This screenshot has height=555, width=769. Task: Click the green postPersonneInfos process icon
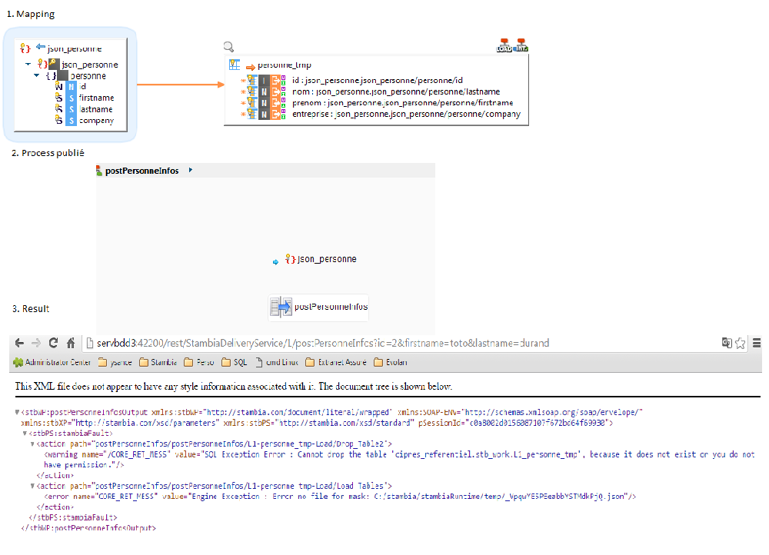pyautogui.click(x=98, y=171)
